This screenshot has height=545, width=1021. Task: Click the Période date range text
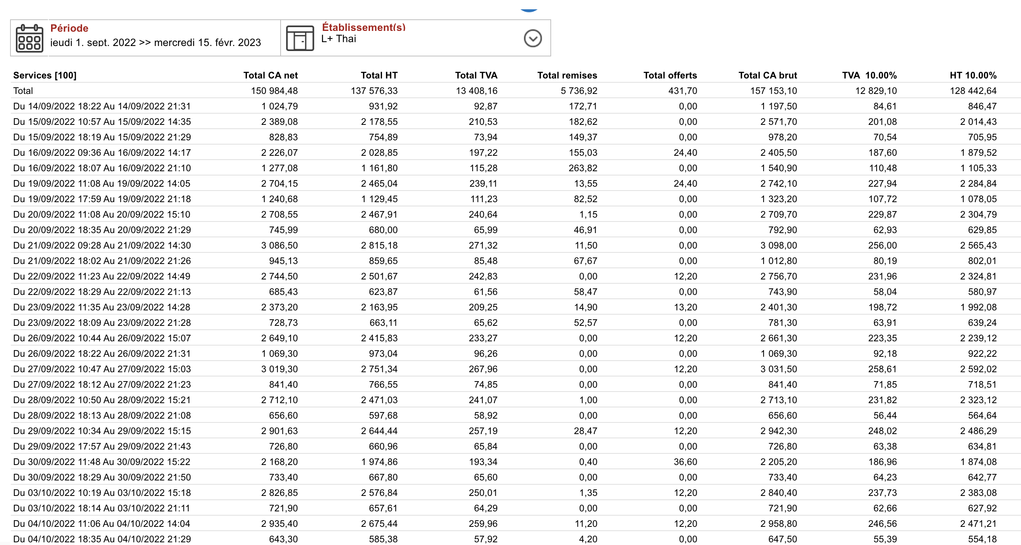[155, 43]
